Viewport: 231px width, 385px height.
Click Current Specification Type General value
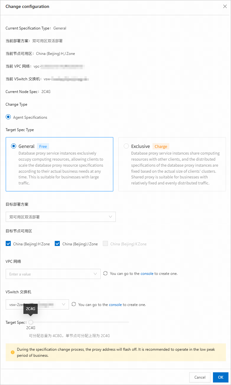(60, 28)
